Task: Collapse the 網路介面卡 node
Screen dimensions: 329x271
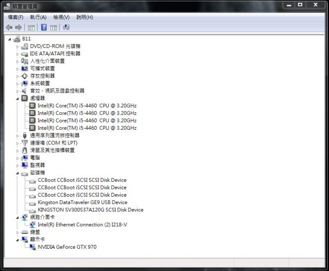Action: pos(18,218)
